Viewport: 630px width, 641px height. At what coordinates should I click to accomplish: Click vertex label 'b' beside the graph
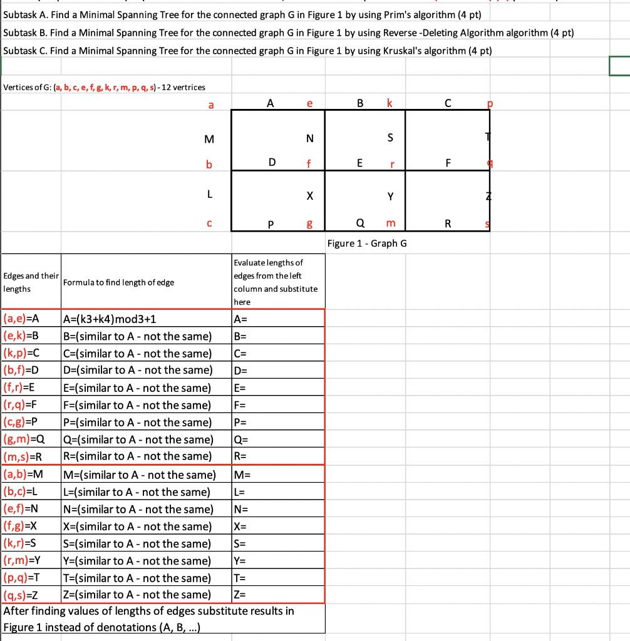pos(209,165)
